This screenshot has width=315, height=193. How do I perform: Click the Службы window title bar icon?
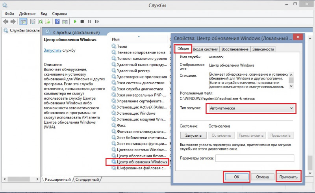5,5
